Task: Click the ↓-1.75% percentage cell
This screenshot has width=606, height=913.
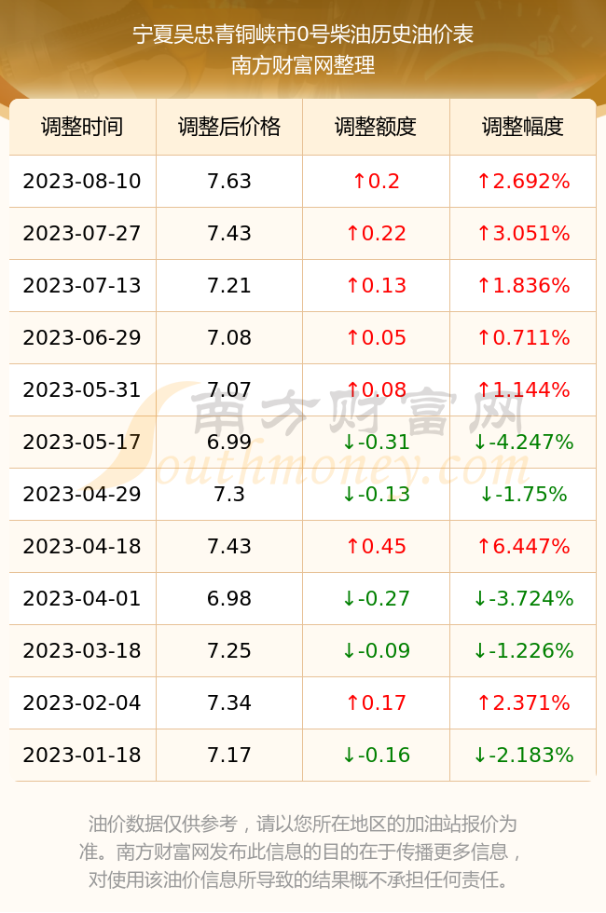Action: 523,494
